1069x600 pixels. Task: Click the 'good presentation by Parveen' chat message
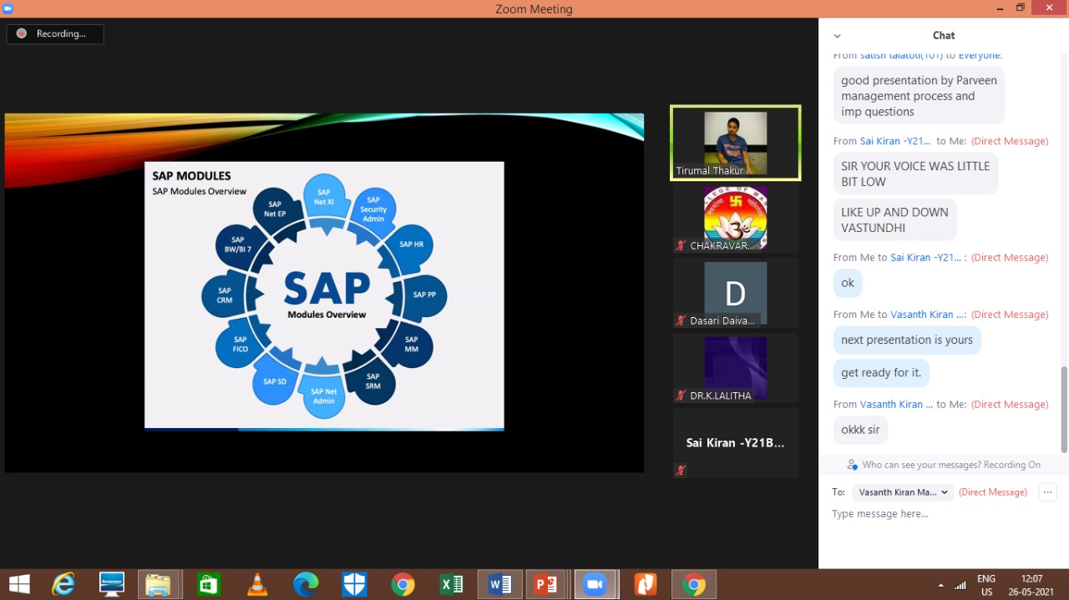pyautogui.click(x=919, y=96)
